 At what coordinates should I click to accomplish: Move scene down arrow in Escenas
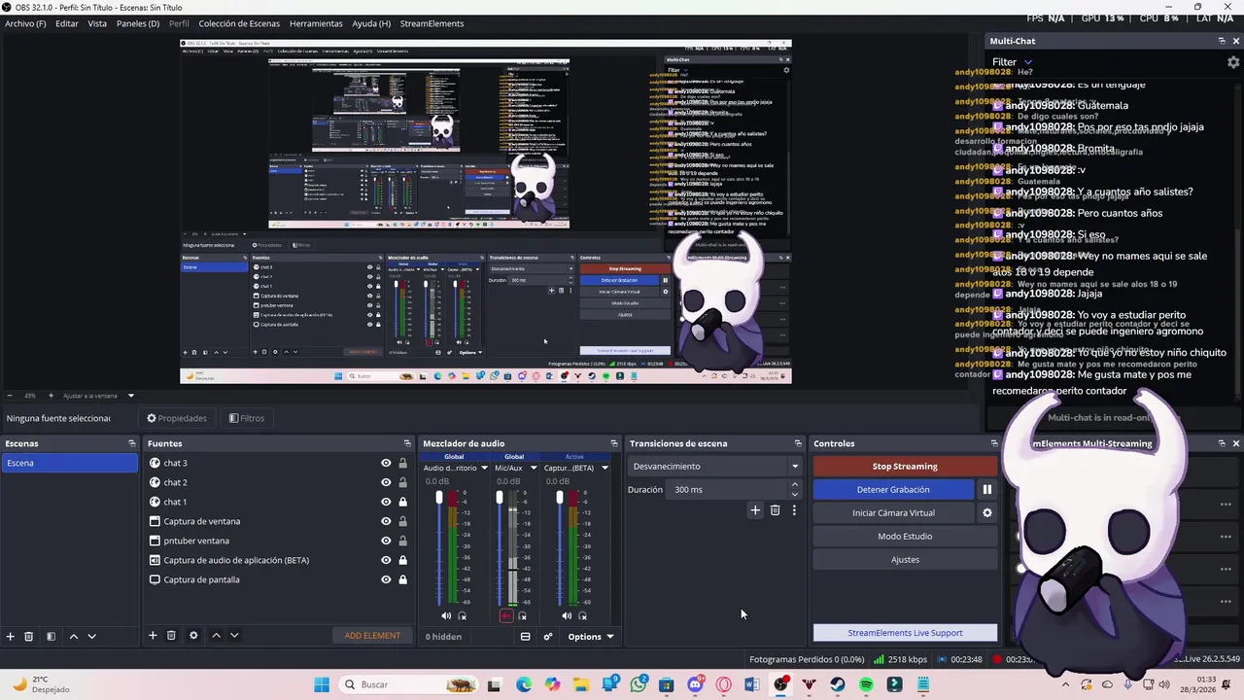point(92,636)
